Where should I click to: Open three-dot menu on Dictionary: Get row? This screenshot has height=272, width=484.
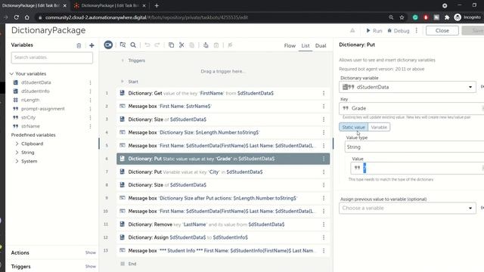click(324, 93)
